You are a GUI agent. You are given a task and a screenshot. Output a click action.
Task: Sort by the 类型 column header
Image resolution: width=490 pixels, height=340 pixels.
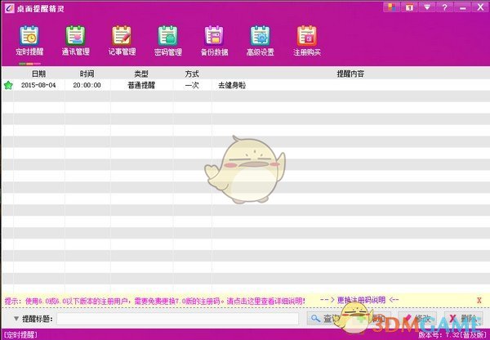(x=140, y=74)
